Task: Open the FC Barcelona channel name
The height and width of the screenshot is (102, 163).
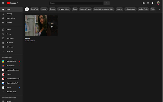Action: pos(10,66)
